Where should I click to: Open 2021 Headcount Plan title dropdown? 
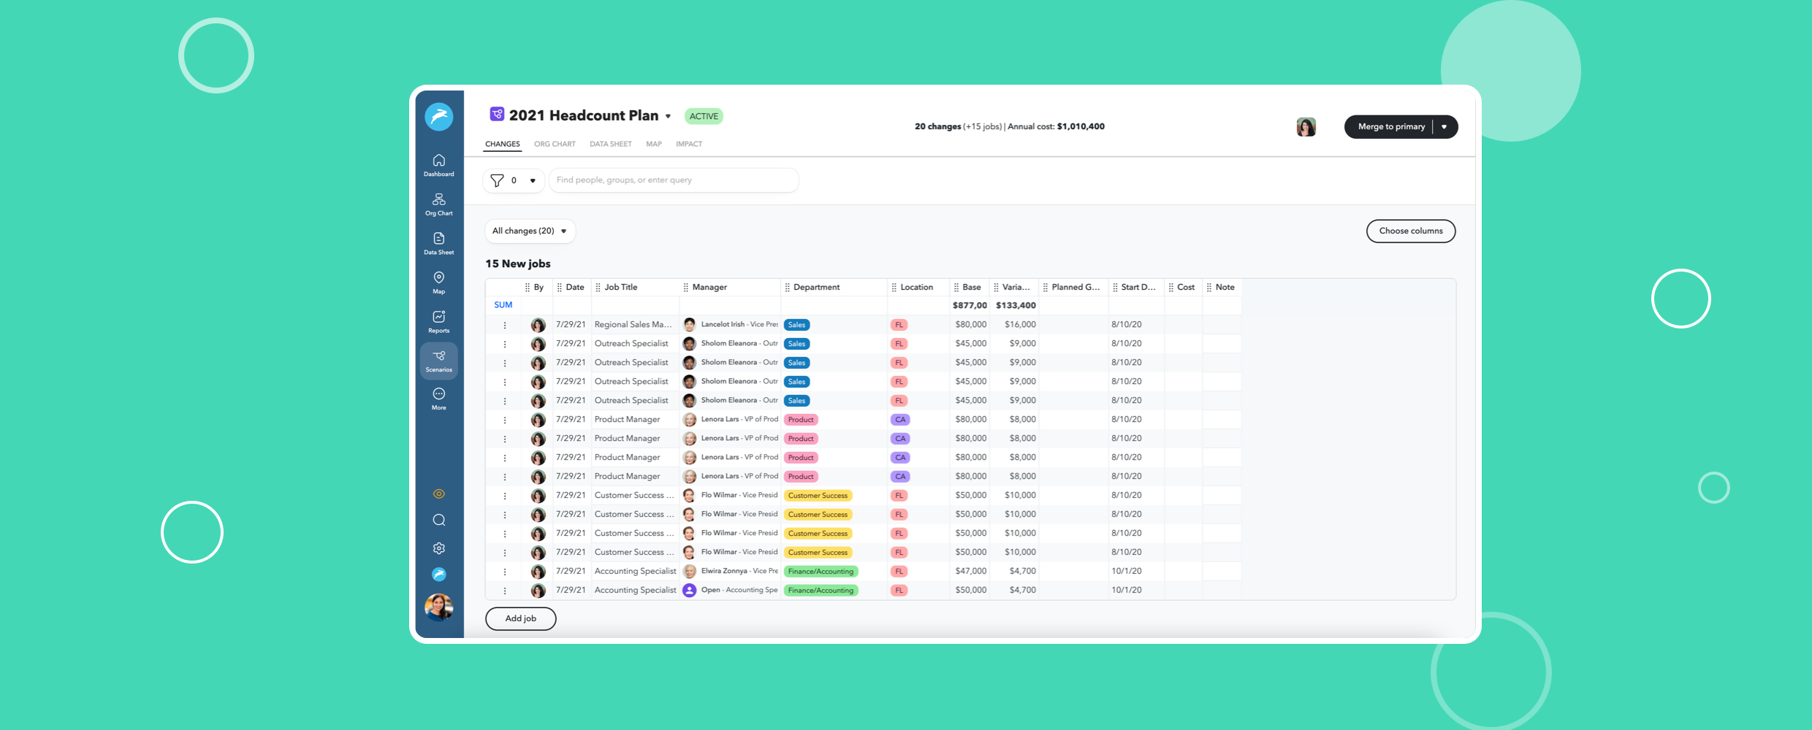point(668,116)
